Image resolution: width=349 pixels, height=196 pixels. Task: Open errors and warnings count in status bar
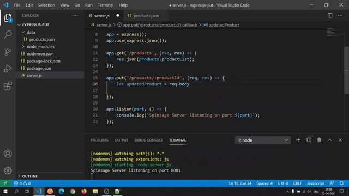pyautogui.click(x=22, y=183)
